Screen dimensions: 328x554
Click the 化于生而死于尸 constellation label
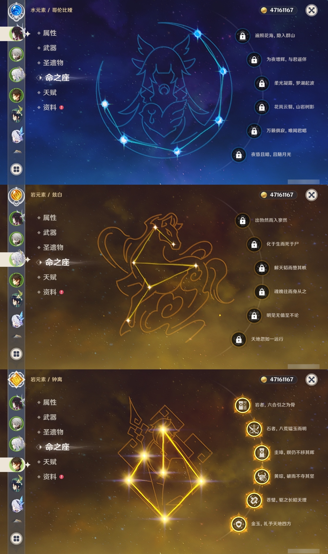pos(282,244)
